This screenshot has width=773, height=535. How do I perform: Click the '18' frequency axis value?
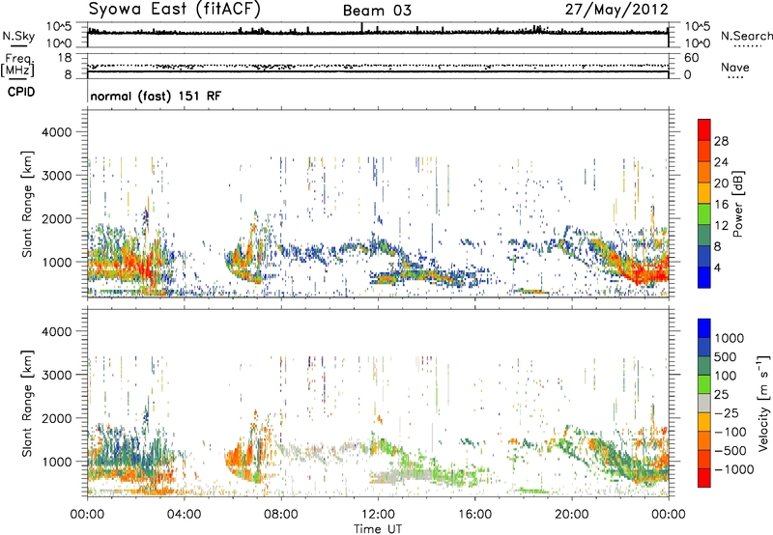[x=65, y=58]
